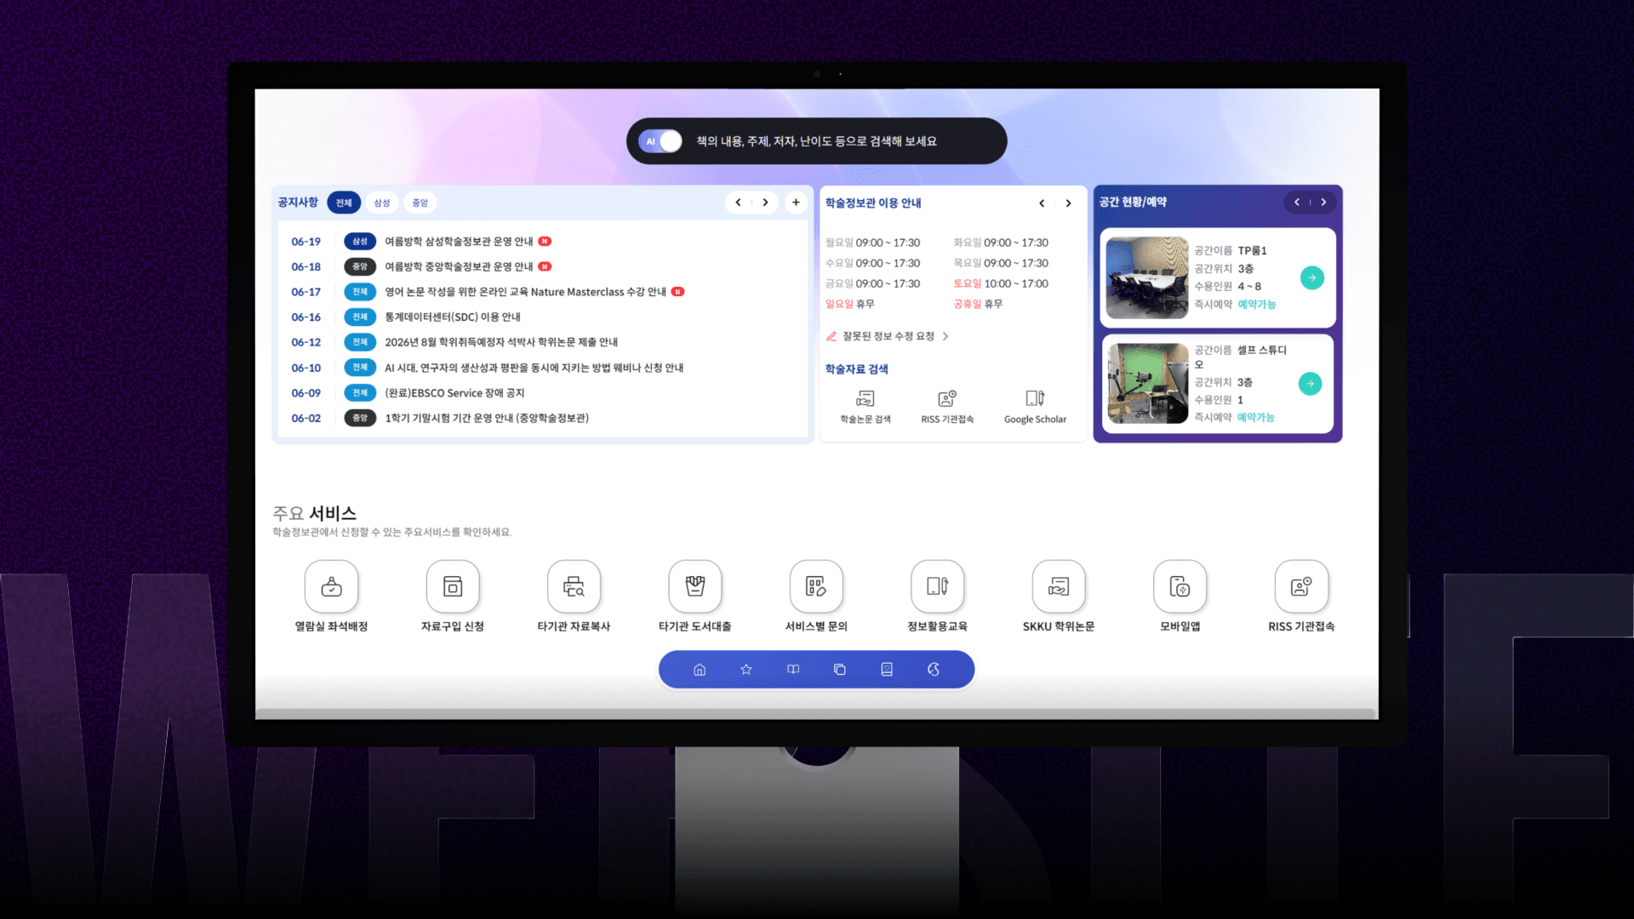Click 토요일 10:00 ~ 17:00 hours
The image size is (1634, 919).
pyautogui.click(x=1001, y=283)
